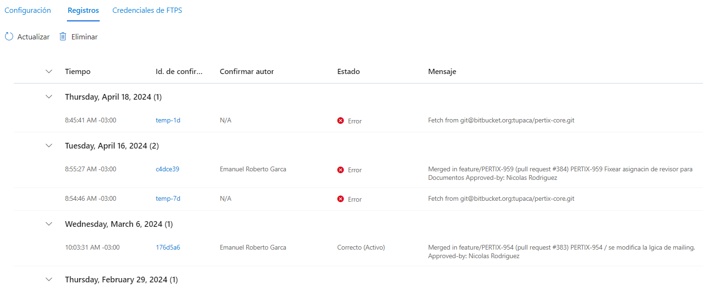Click the Mensaje column header

pos(442,72)
